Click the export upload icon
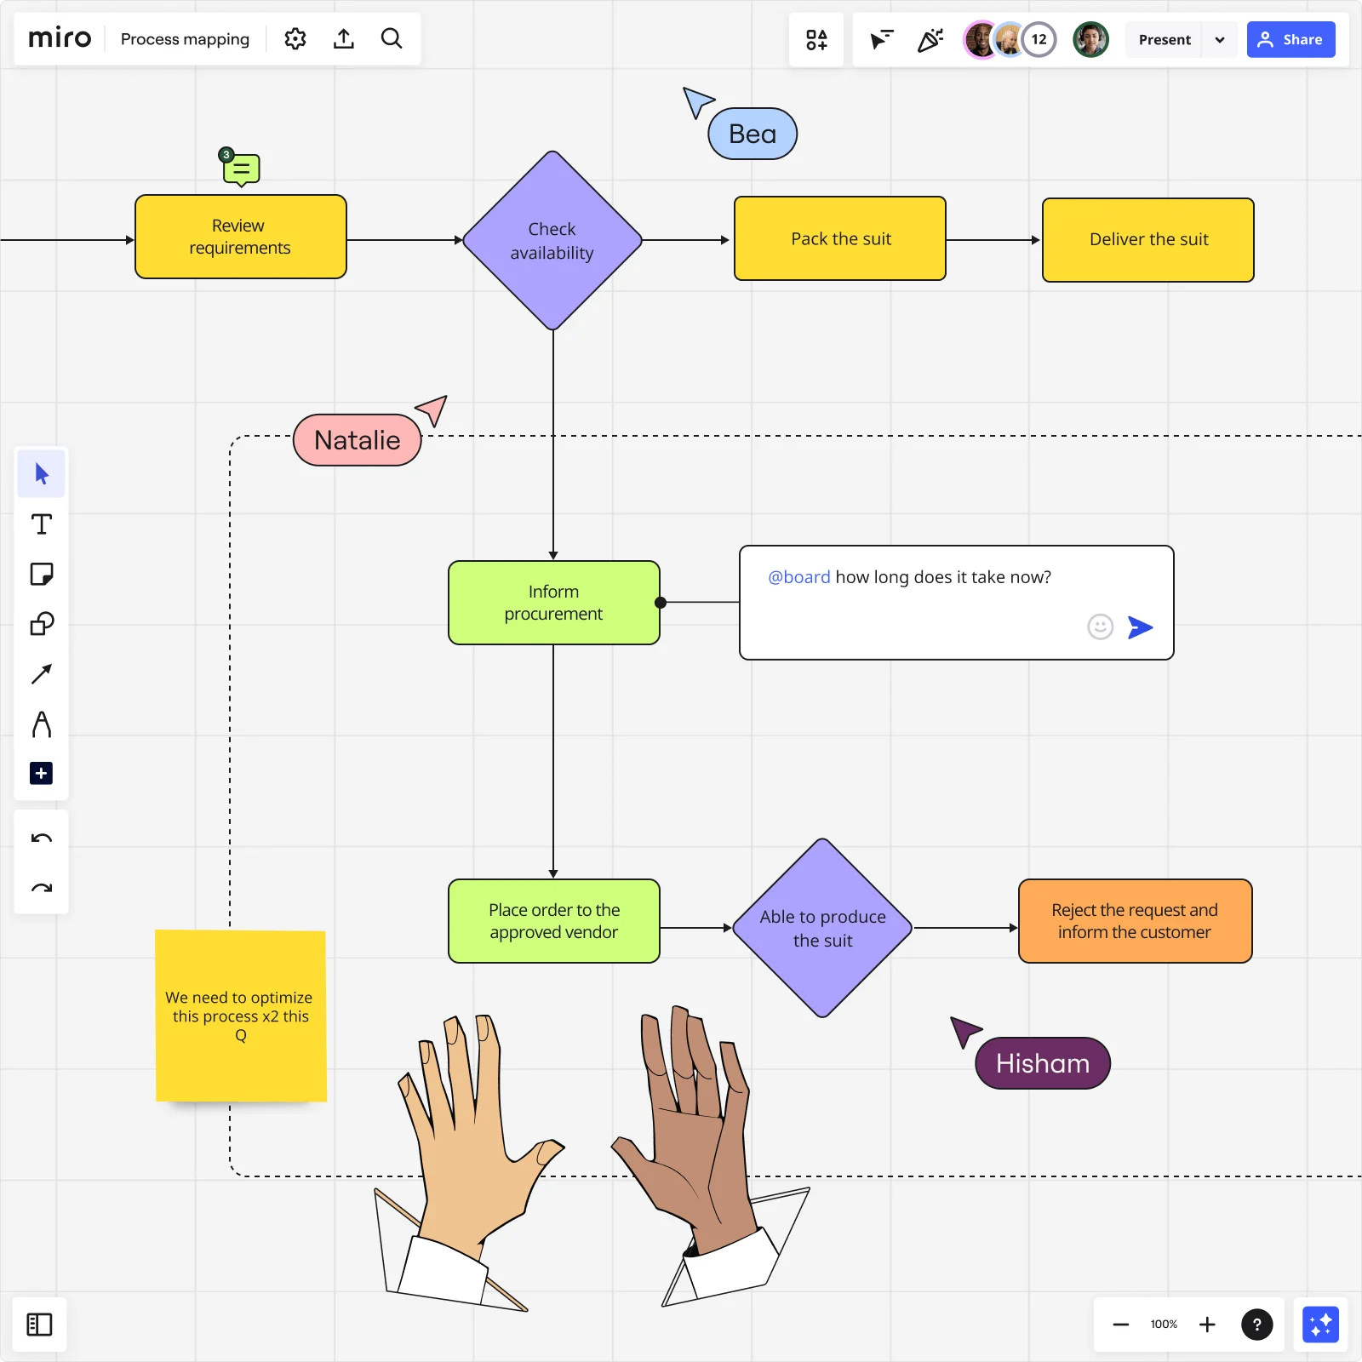Image resolution: width=1362 pixels, height=1362 pixels. click(344, 38)
